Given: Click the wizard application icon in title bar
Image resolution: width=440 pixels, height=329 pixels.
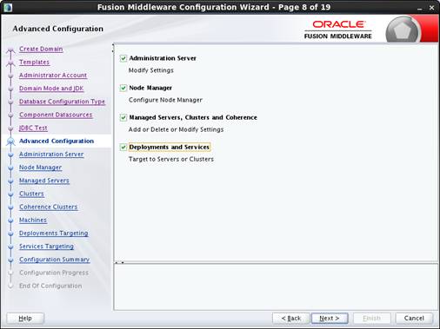Looking at the screenshot, I should [8, 7].
